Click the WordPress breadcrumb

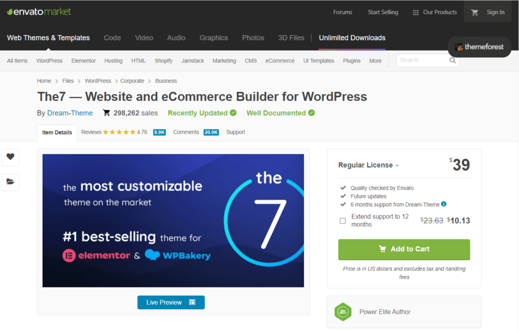click(x=98, y=81)
